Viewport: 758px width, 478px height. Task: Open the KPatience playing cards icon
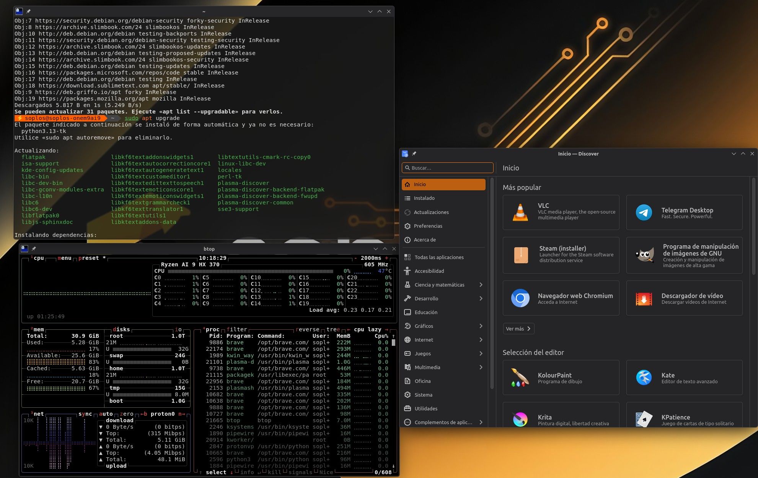[x=644, y=420]
